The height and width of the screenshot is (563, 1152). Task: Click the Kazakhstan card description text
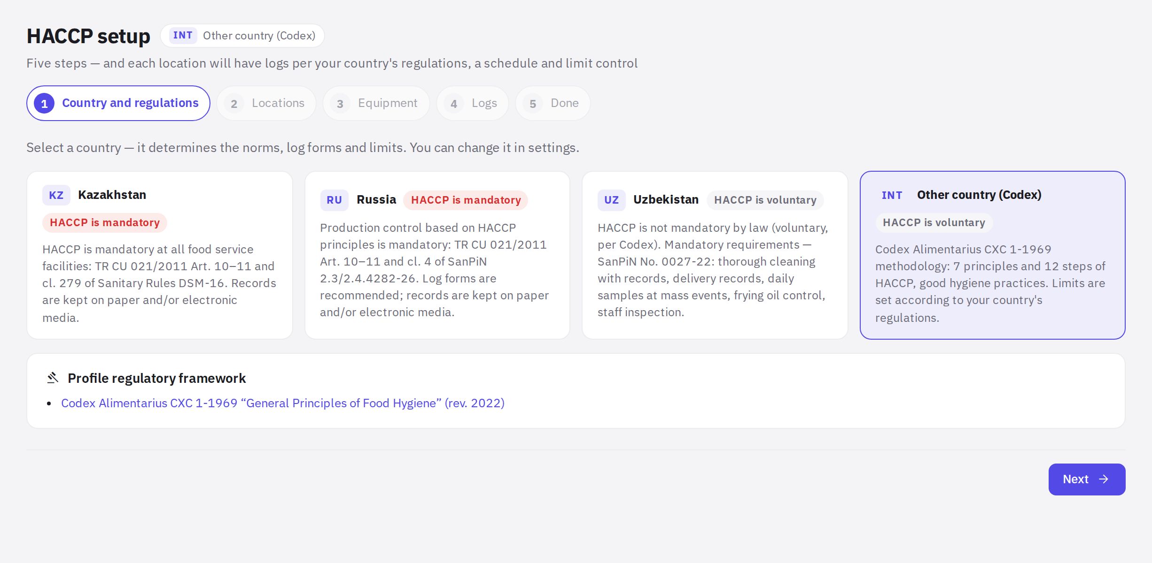[159, 283]
